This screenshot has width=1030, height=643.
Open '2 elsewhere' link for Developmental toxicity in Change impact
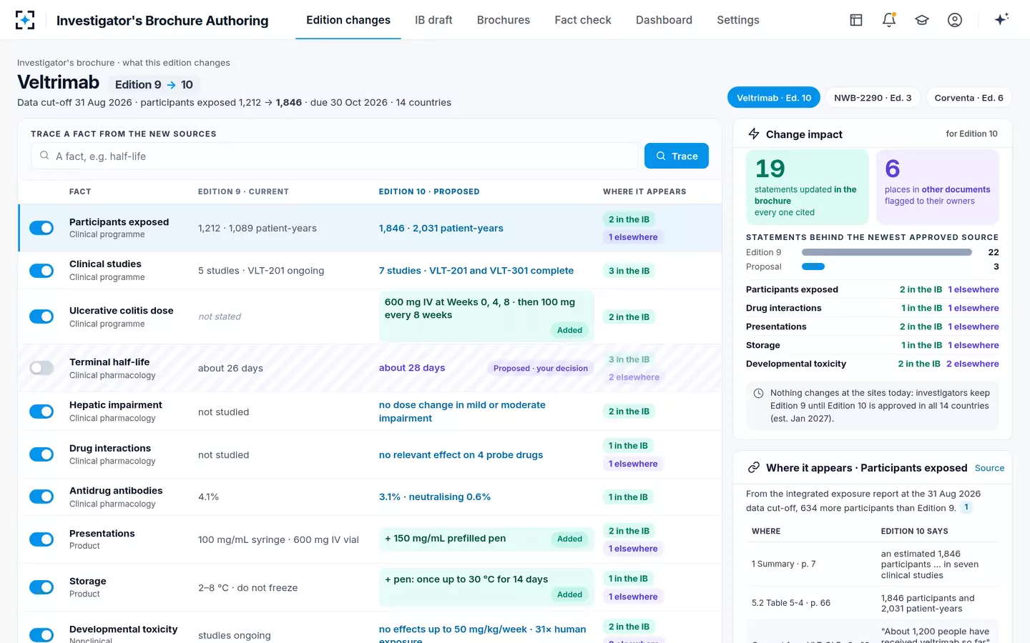[x=973, y=364]
